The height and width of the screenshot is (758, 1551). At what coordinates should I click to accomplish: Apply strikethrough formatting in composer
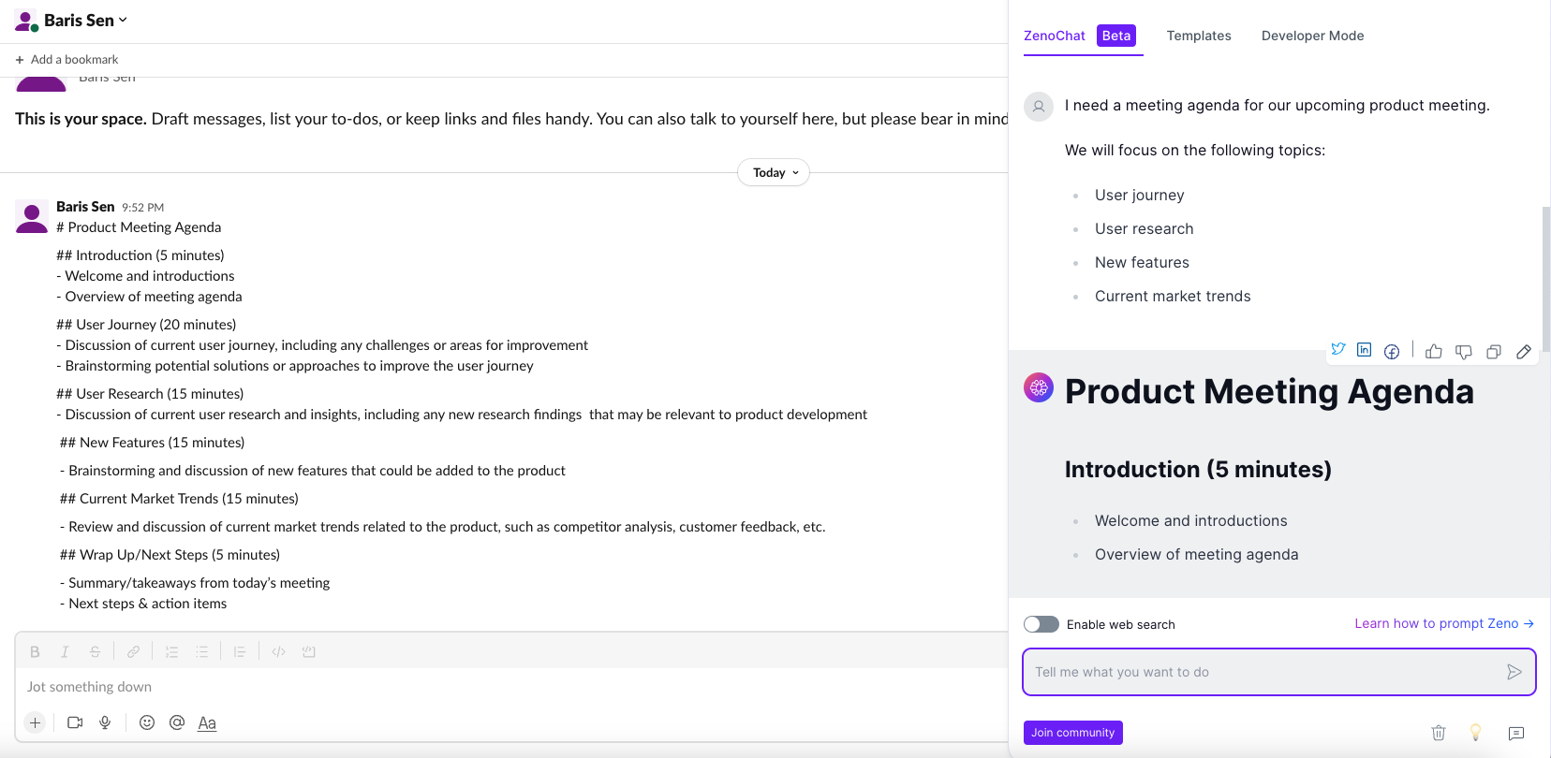(x=95, y=652)
